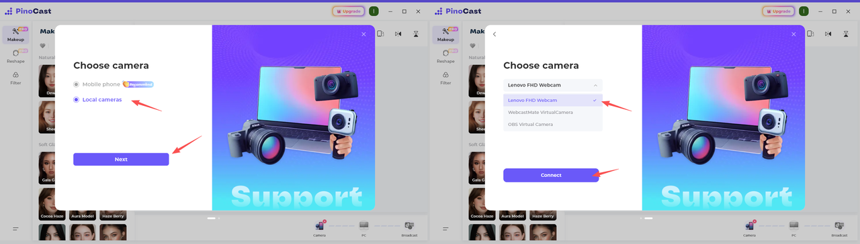Open Filter tool in right window sidebar

445,78
